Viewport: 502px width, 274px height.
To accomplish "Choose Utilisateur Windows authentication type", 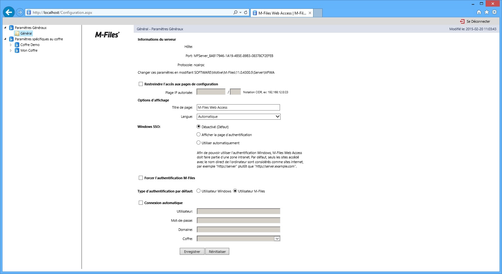I will pos(198,191).
